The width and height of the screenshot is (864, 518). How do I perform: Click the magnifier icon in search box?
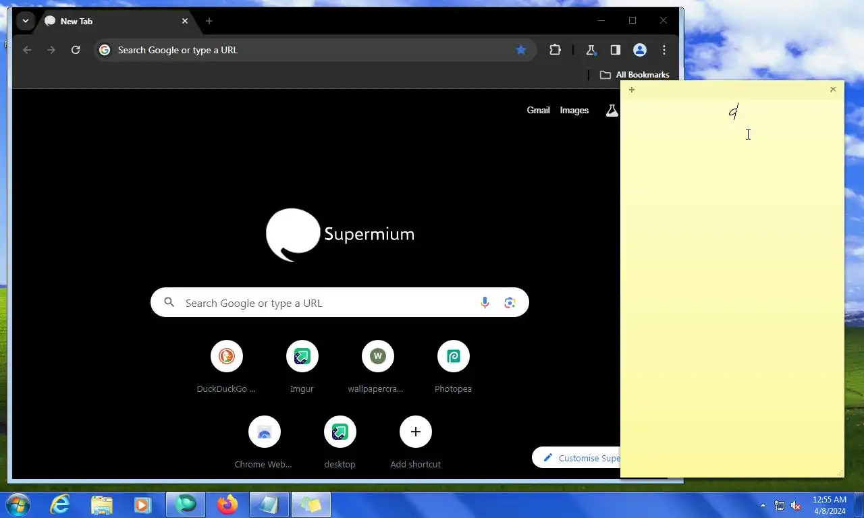[x=169, y=303]
